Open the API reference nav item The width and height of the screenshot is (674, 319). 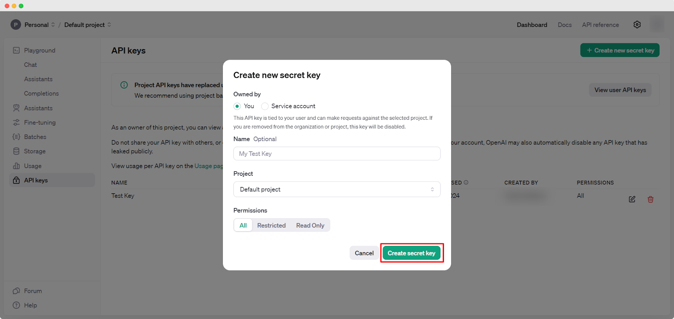600,25
